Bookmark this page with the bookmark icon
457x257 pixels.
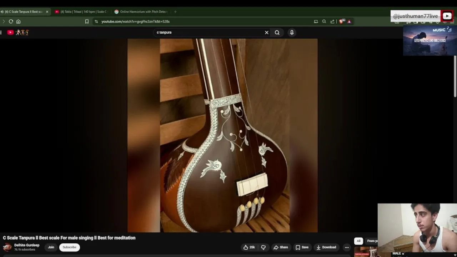tap(87, 21)
